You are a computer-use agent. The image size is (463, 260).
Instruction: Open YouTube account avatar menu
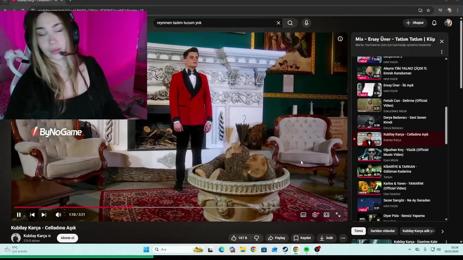[x=448, y=23]
